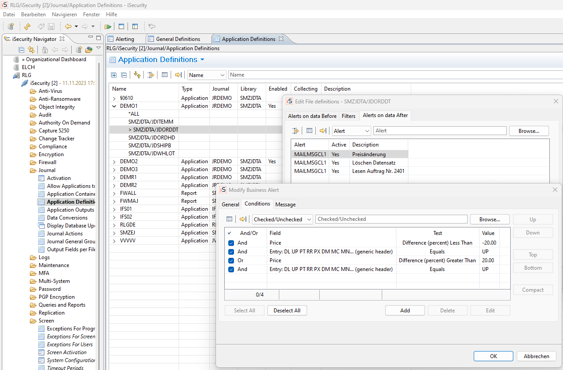
Task: Toggle link with editor in Navigator toolbar
Action: [x=31, y=50]
